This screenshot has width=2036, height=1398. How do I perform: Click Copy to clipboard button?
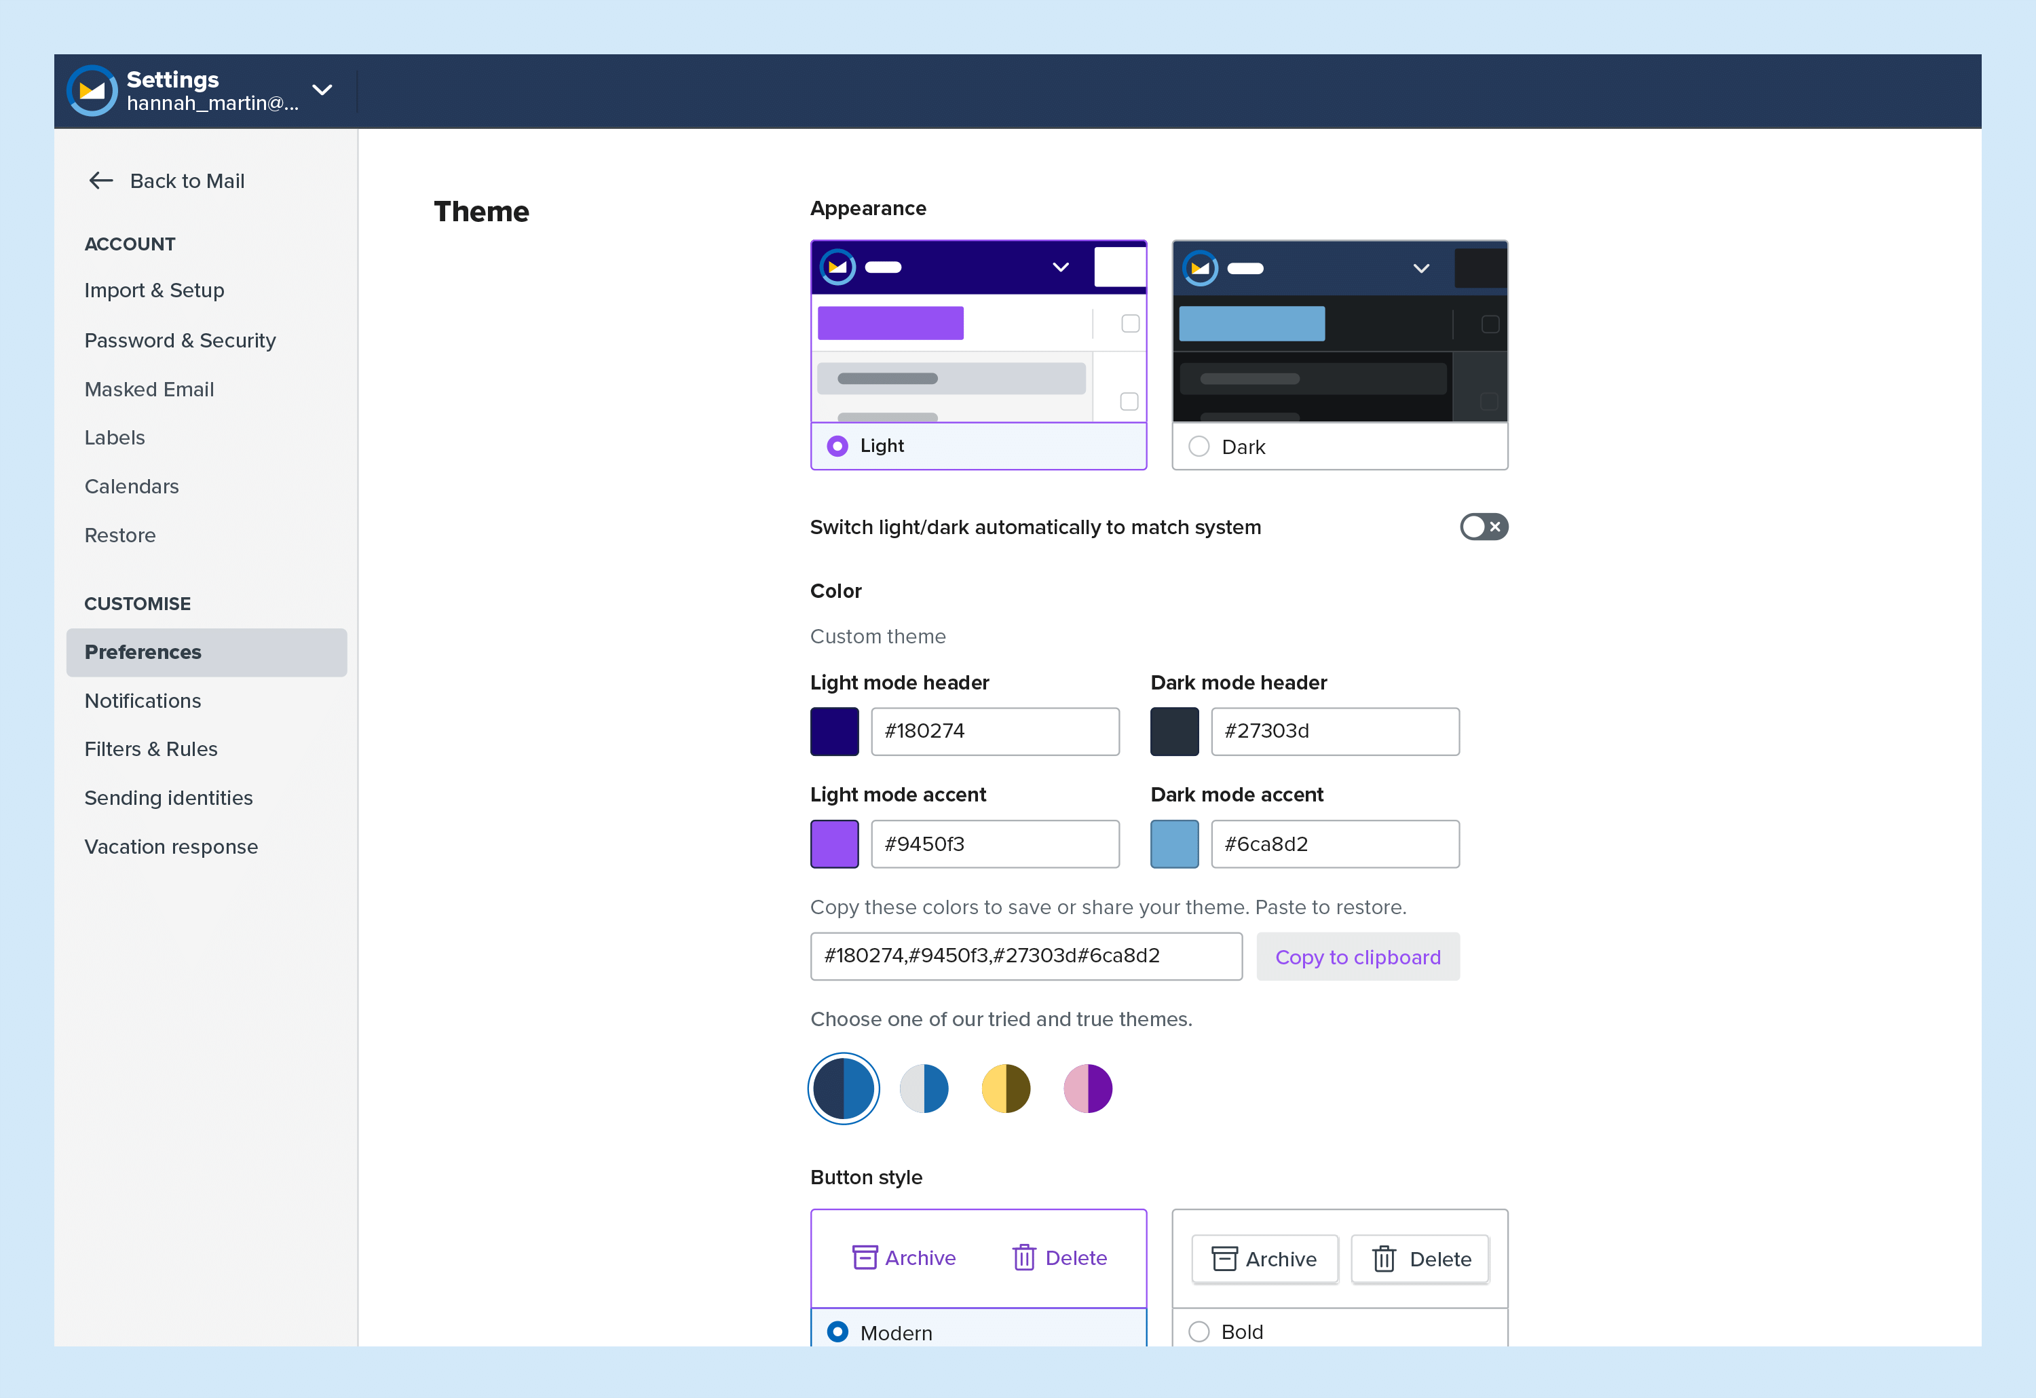[1357, 956]
